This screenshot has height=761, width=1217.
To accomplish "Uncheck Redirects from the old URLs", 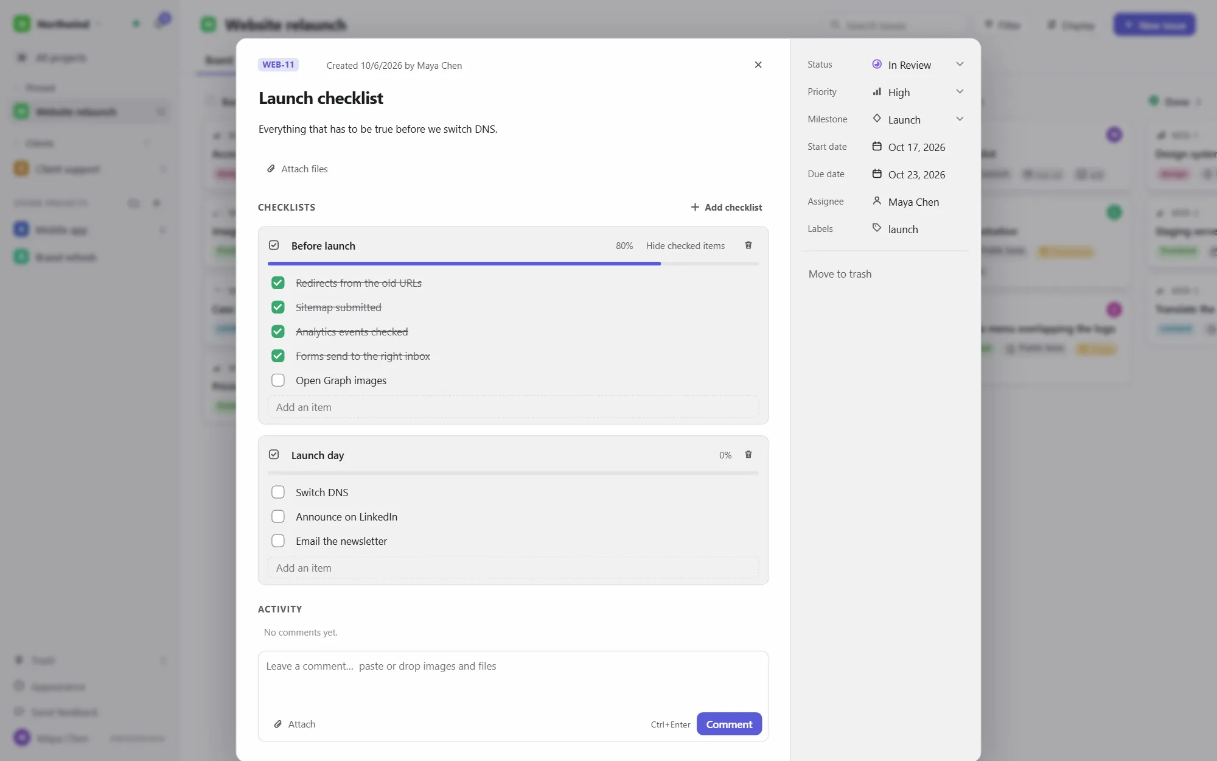I will point(278,282).
